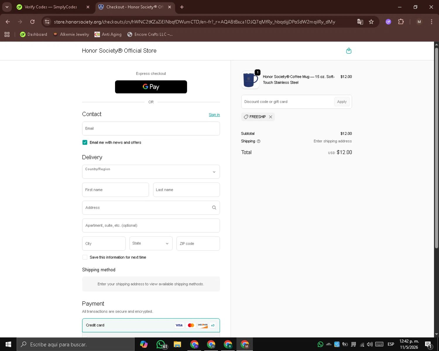This screenshot has width=439, height=351.
Task: Open File Explorer from the taskbar
Action: tap(177, 344)
